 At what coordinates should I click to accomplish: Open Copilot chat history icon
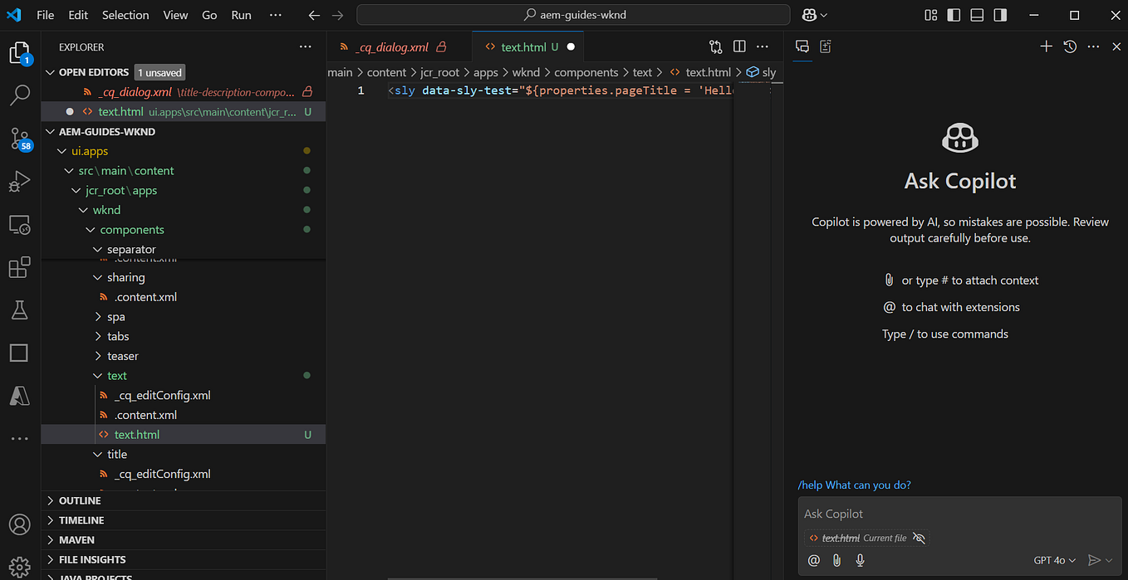point(1071,46)
